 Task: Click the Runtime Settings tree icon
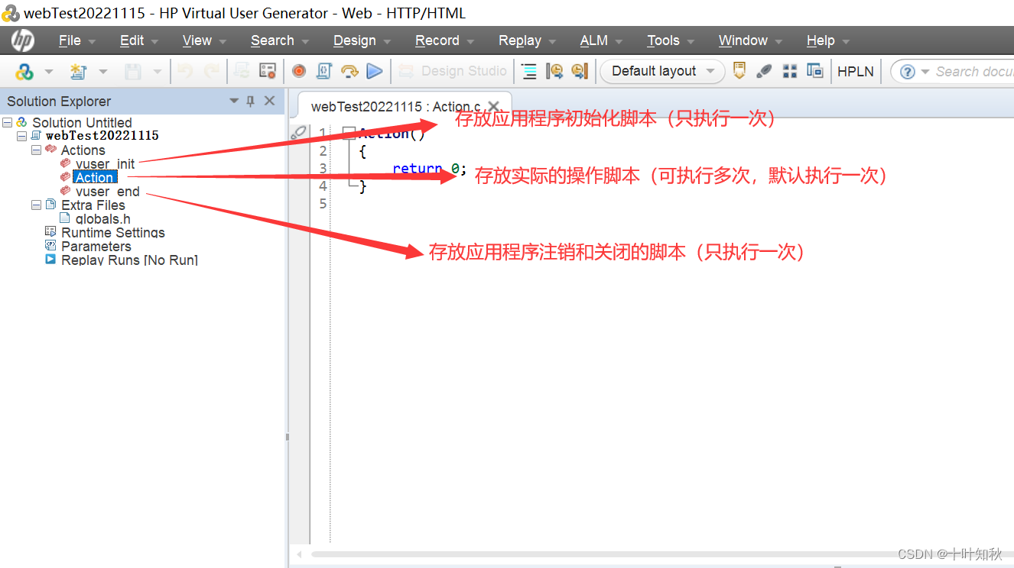click(50, 231)
